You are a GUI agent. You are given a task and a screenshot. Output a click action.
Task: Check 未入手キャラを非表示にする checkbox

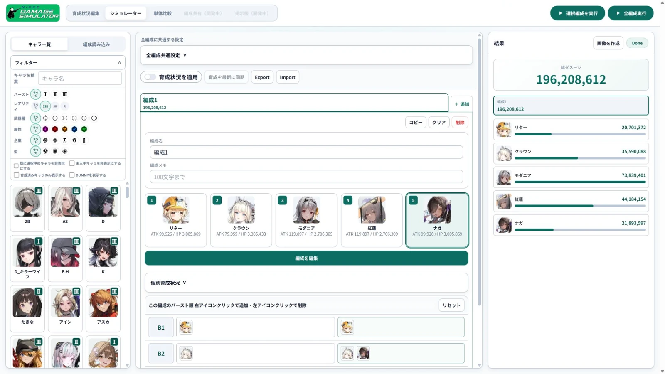tap(72, 163)
